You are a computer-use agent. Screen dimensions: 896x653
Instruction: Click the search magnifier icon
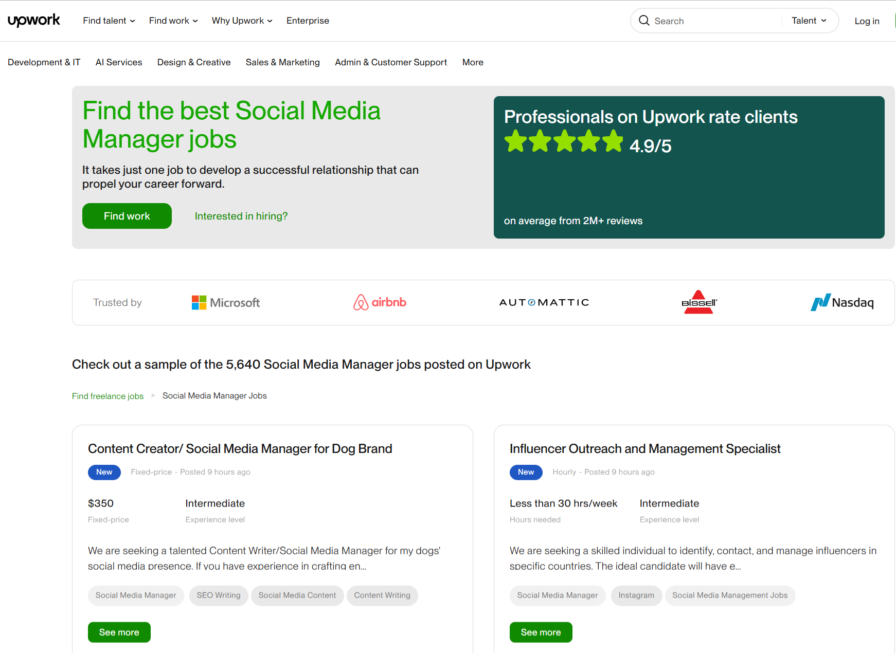[644, 21]
